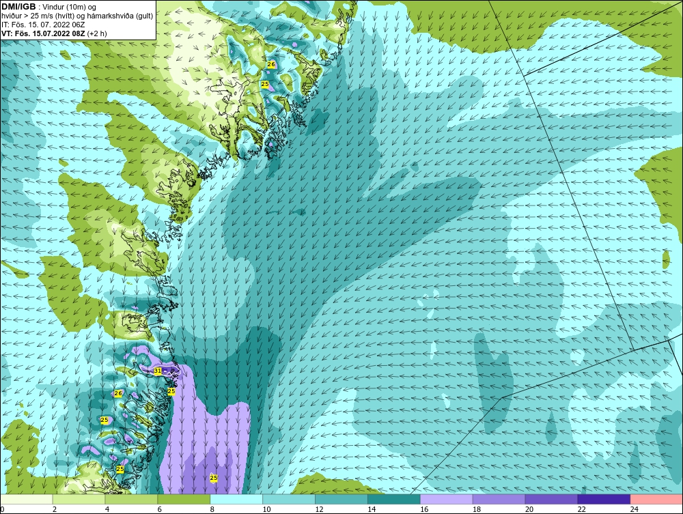Click the pink above-24 m/s legend swatch
Image resolution: width=683 pixels, height=514 pixels.
656,499
